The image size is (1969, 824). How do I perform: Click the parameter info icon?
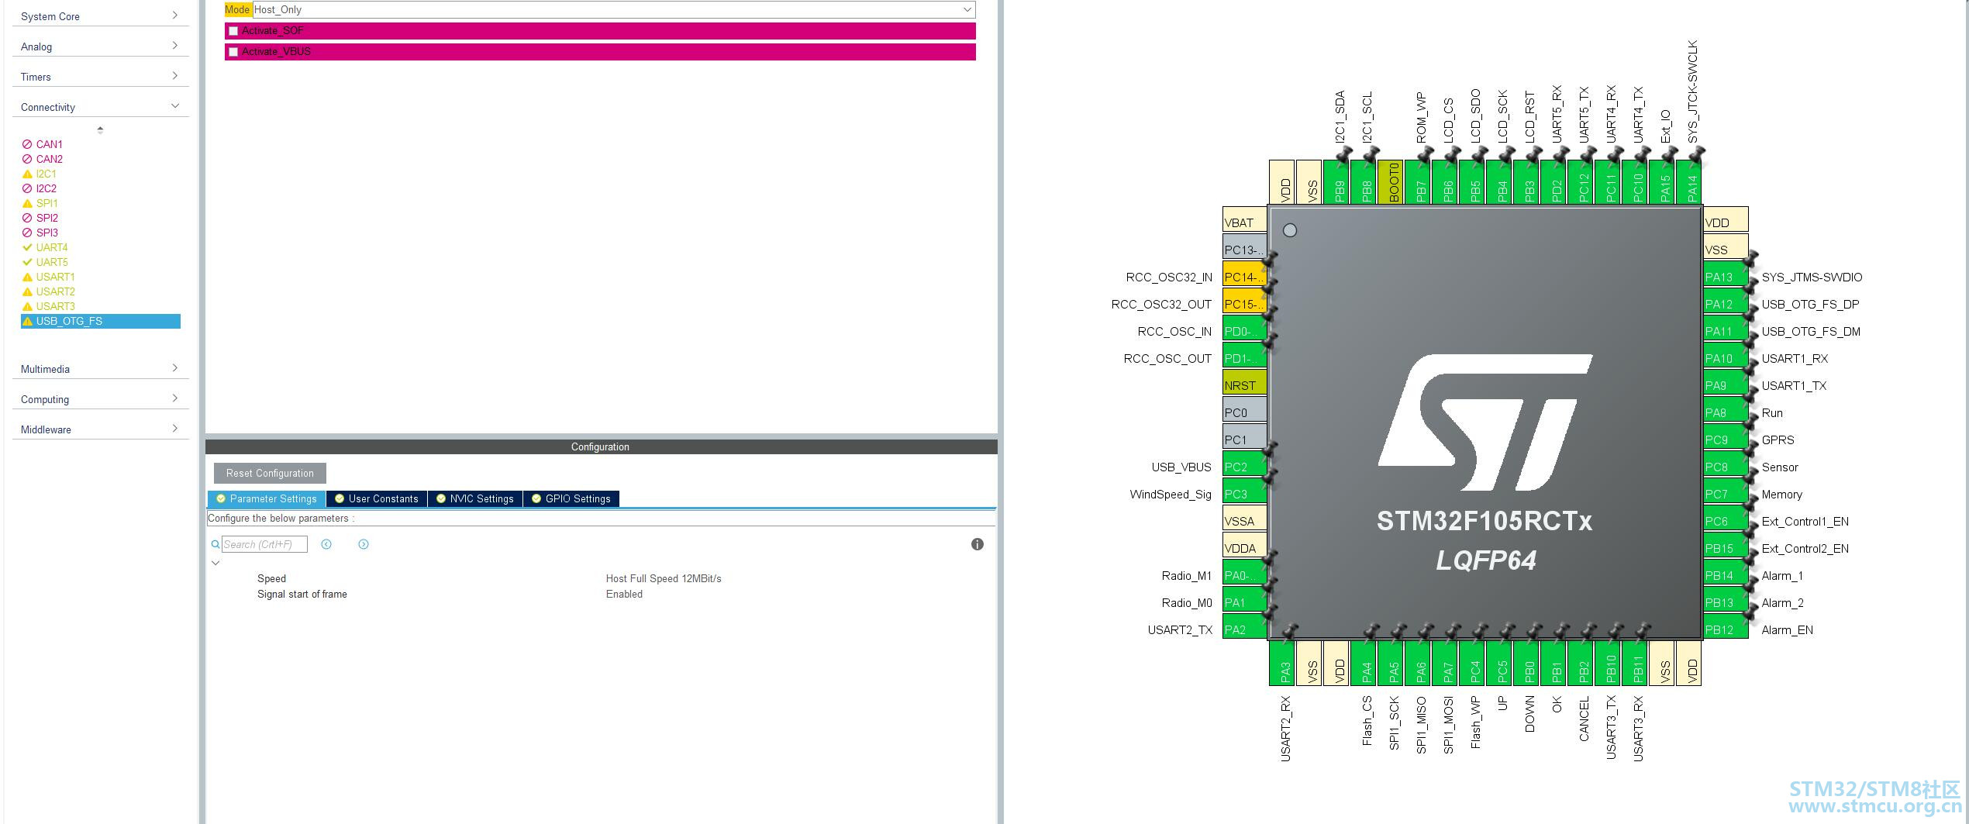[x=978, y=544]
